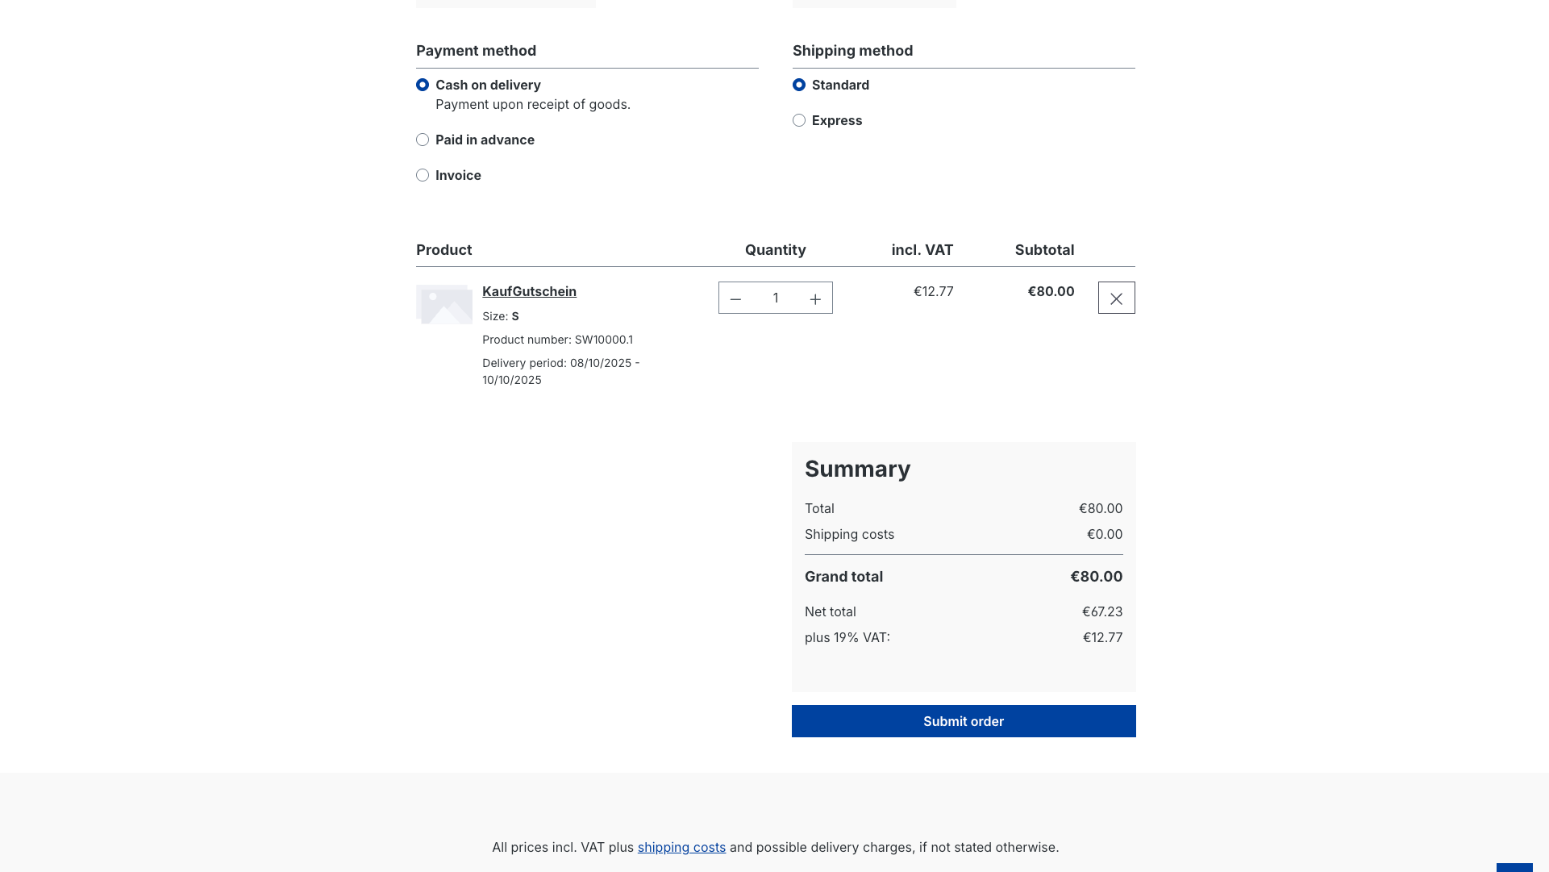
Task: Click the blue button in bottom-right corner
Action: (x=1514, y=867)
